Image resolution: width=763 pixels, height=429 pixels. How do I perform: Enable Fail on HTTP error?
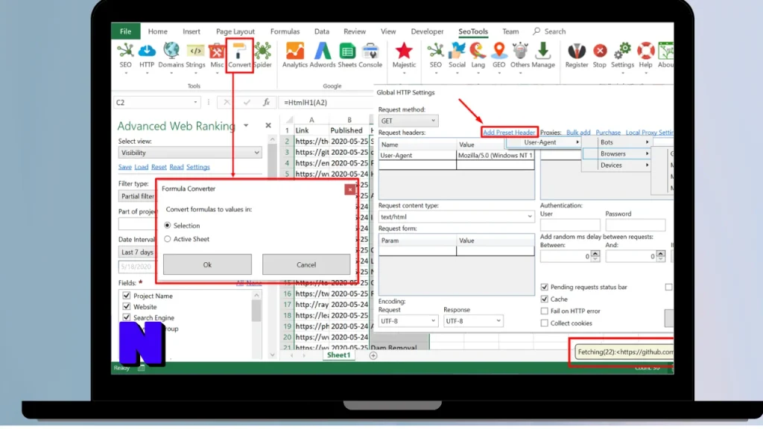pyautogui.click(x=545, y=311)
